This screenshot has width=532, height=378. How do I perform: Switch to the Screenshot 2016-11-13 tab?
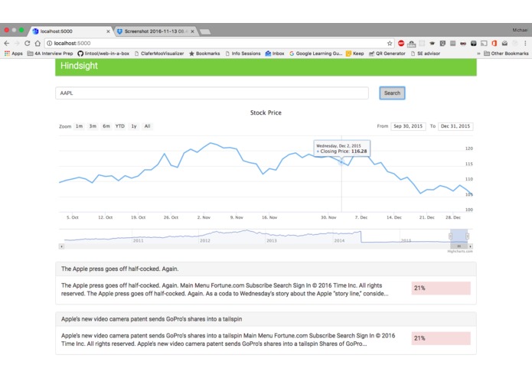154,31
